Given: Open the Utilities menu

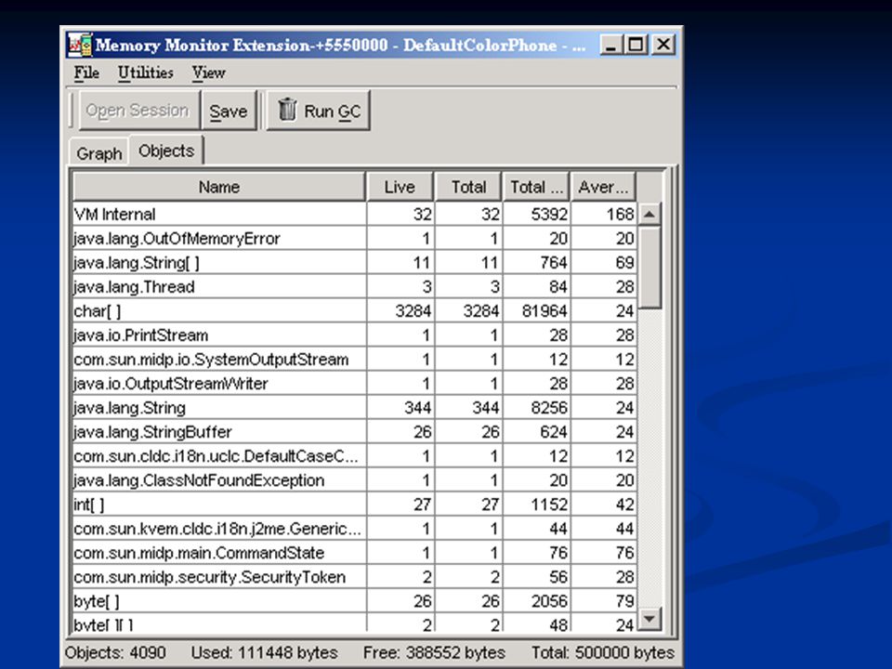Looking at the screenshot, I should (146, 72).
